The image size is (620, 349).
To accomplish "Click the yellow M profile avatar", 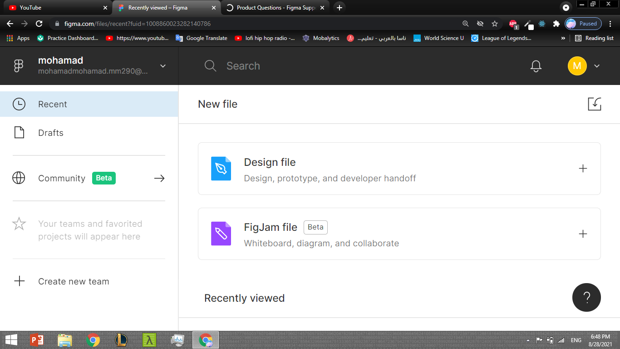I will click(x=577, y=66).
